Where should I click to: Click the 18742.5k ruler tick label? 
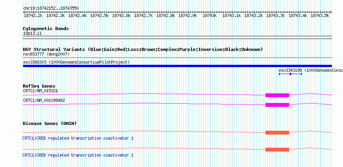pyautogui.click(x=99, y=15)
